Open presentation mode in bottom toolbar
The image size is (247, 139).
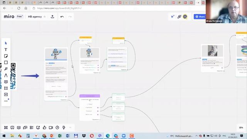pos(12,128)
